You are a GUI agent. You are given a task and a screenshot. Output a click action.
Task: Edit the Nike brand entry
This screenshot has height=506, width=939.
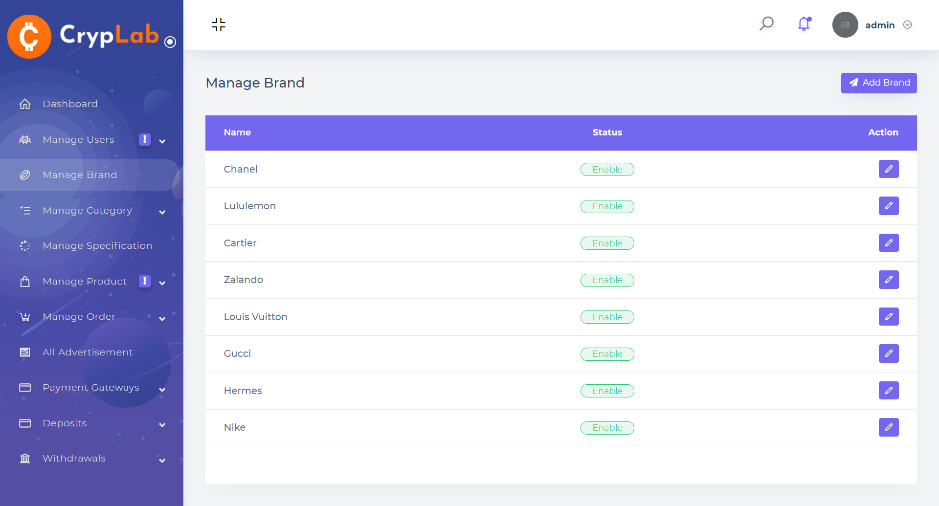click(x=888, y=427)
